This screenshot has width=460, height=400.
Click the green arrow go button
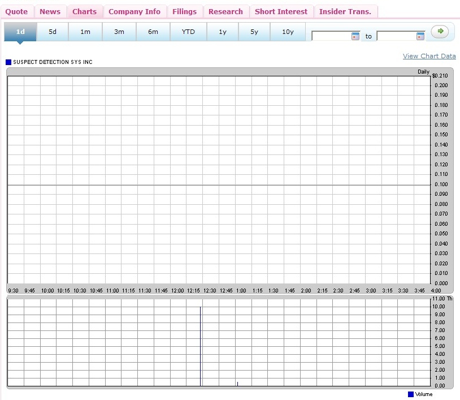[440, 32]
